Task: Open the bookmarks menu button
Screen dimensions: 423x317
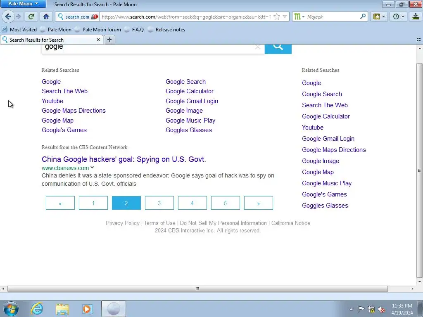Action: pos(379,17)
